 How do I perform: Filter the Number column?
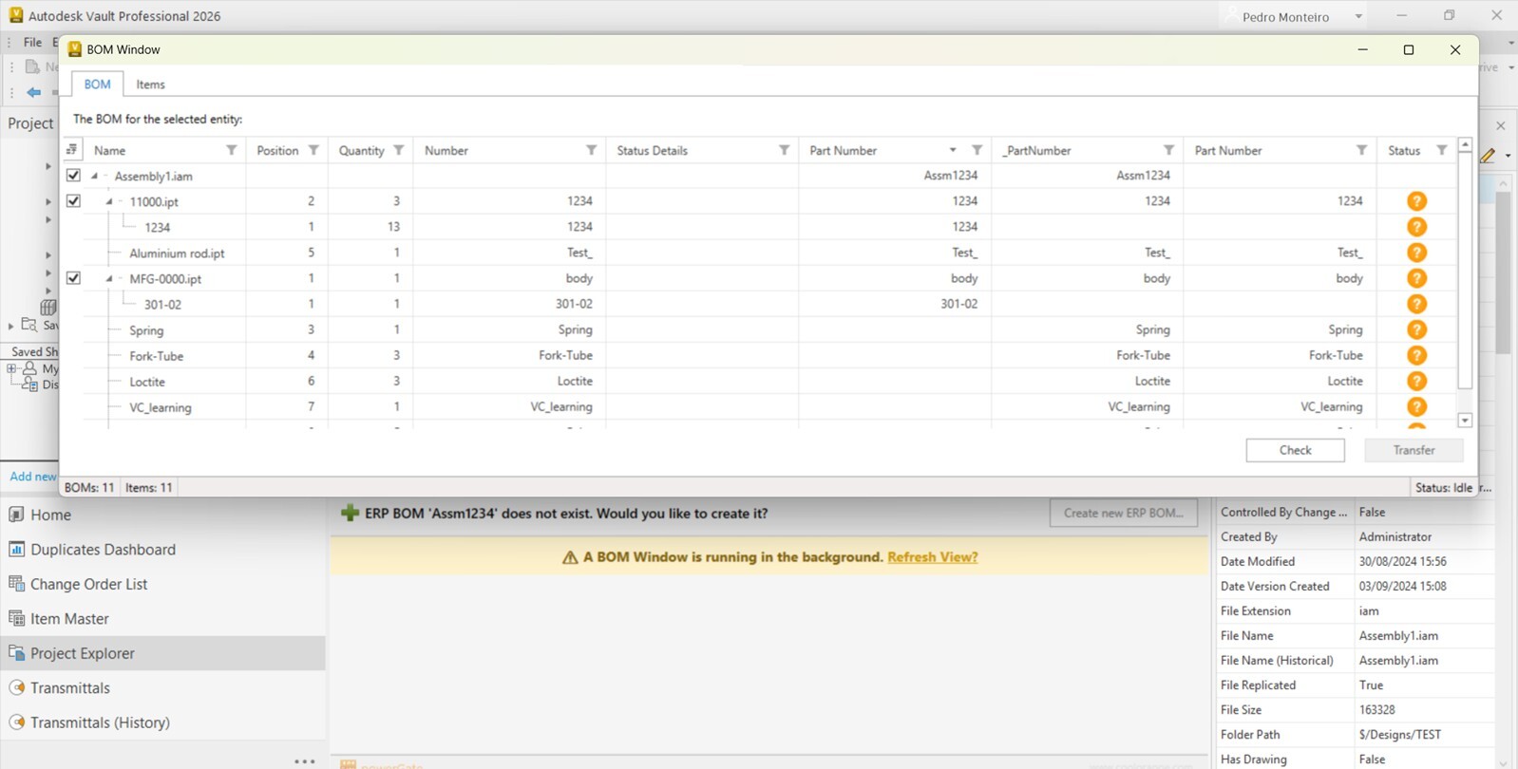coord(592,150)
